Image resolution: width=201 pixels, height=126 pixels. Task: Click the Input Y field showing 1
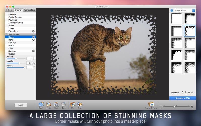(30, 67)
